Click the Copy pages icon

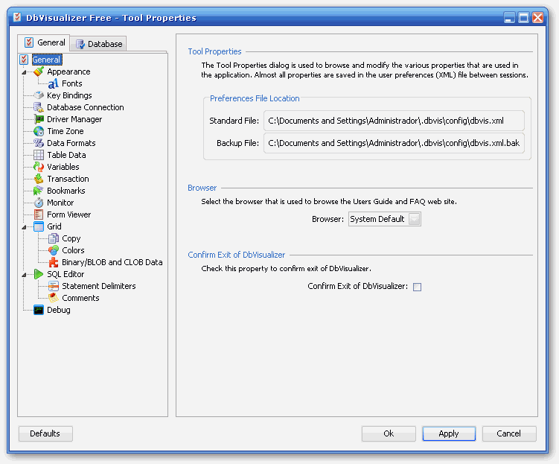pos(53,238)
